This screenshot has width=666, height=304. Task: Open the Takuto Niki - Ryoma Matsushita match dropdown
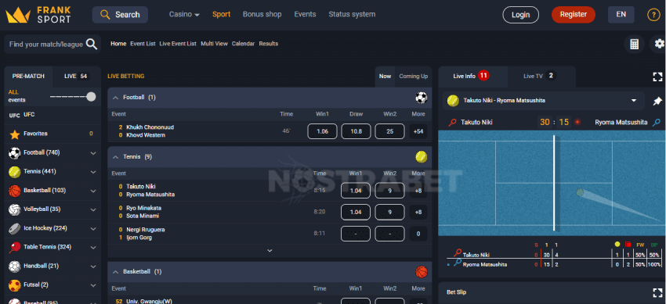[634, 101]
